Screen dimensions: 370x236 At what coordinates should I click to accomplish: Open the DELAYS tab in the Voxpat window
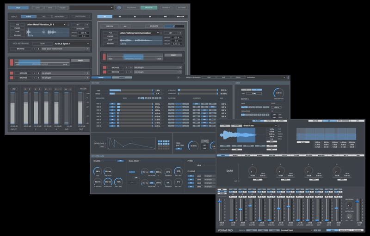(315, 121)
